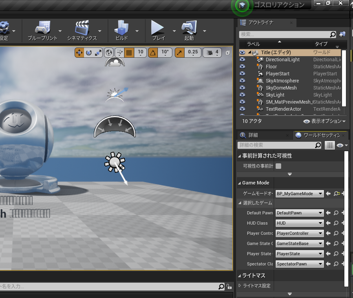The height and width of the screenshot is (298, 353).
Task: Maximize or restore the viewport
Action: coord(228,53)
